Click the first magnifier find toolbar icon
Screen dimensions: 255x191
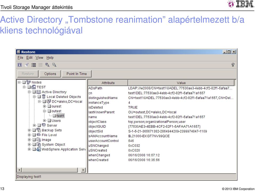(47, 65)
